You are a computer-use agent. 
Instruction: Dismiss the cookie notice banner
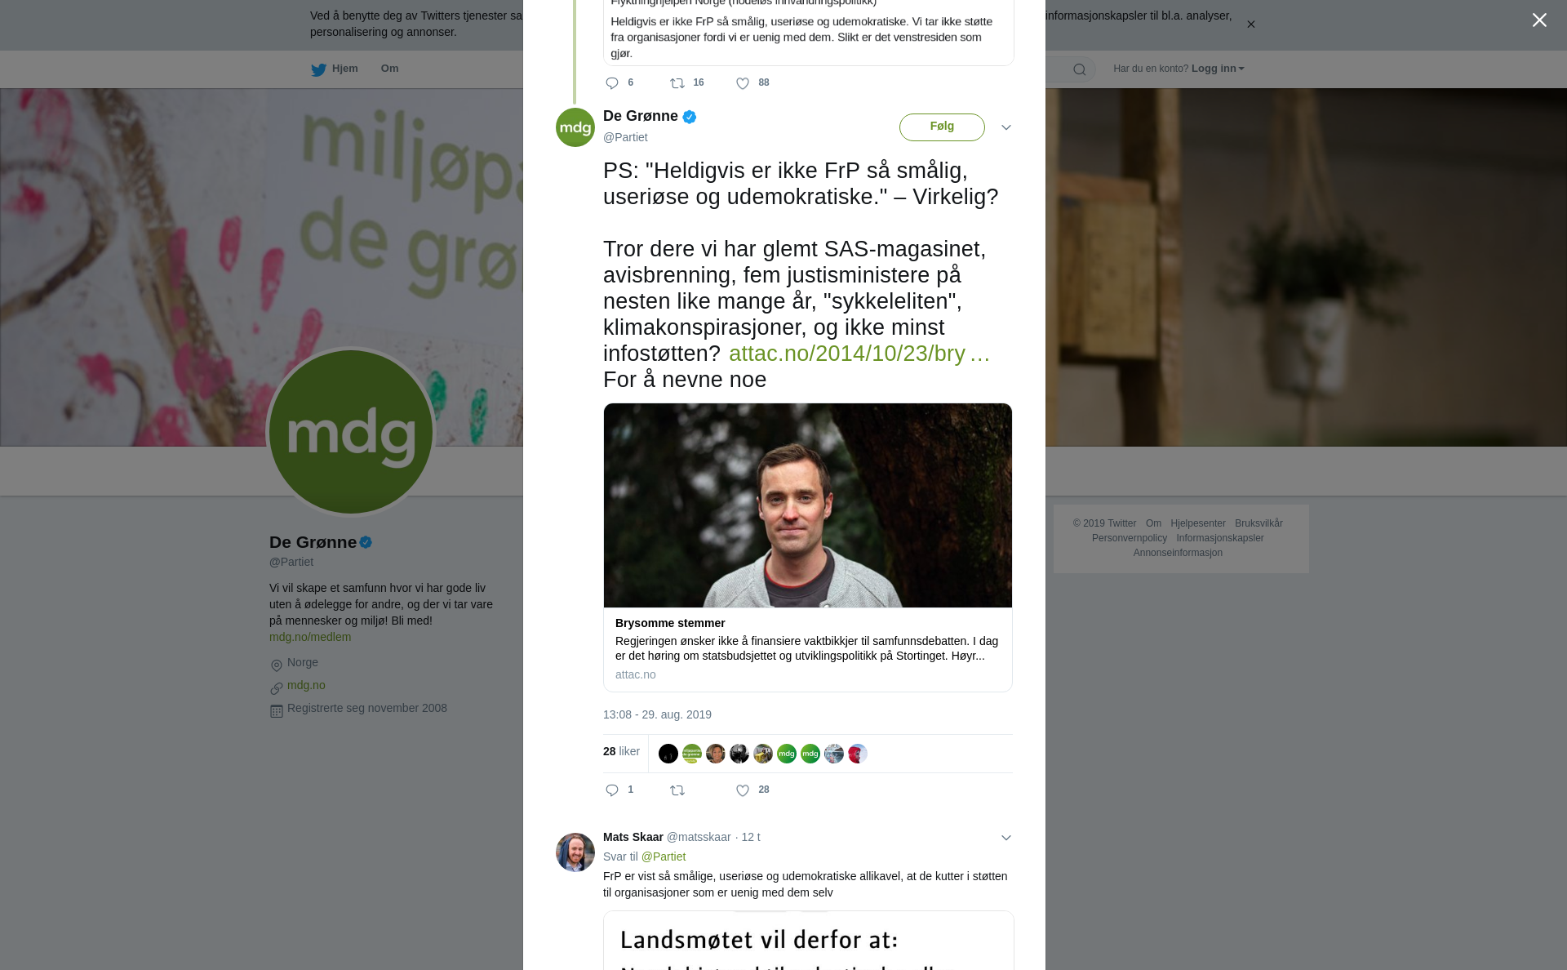[x=1250, y=24]
